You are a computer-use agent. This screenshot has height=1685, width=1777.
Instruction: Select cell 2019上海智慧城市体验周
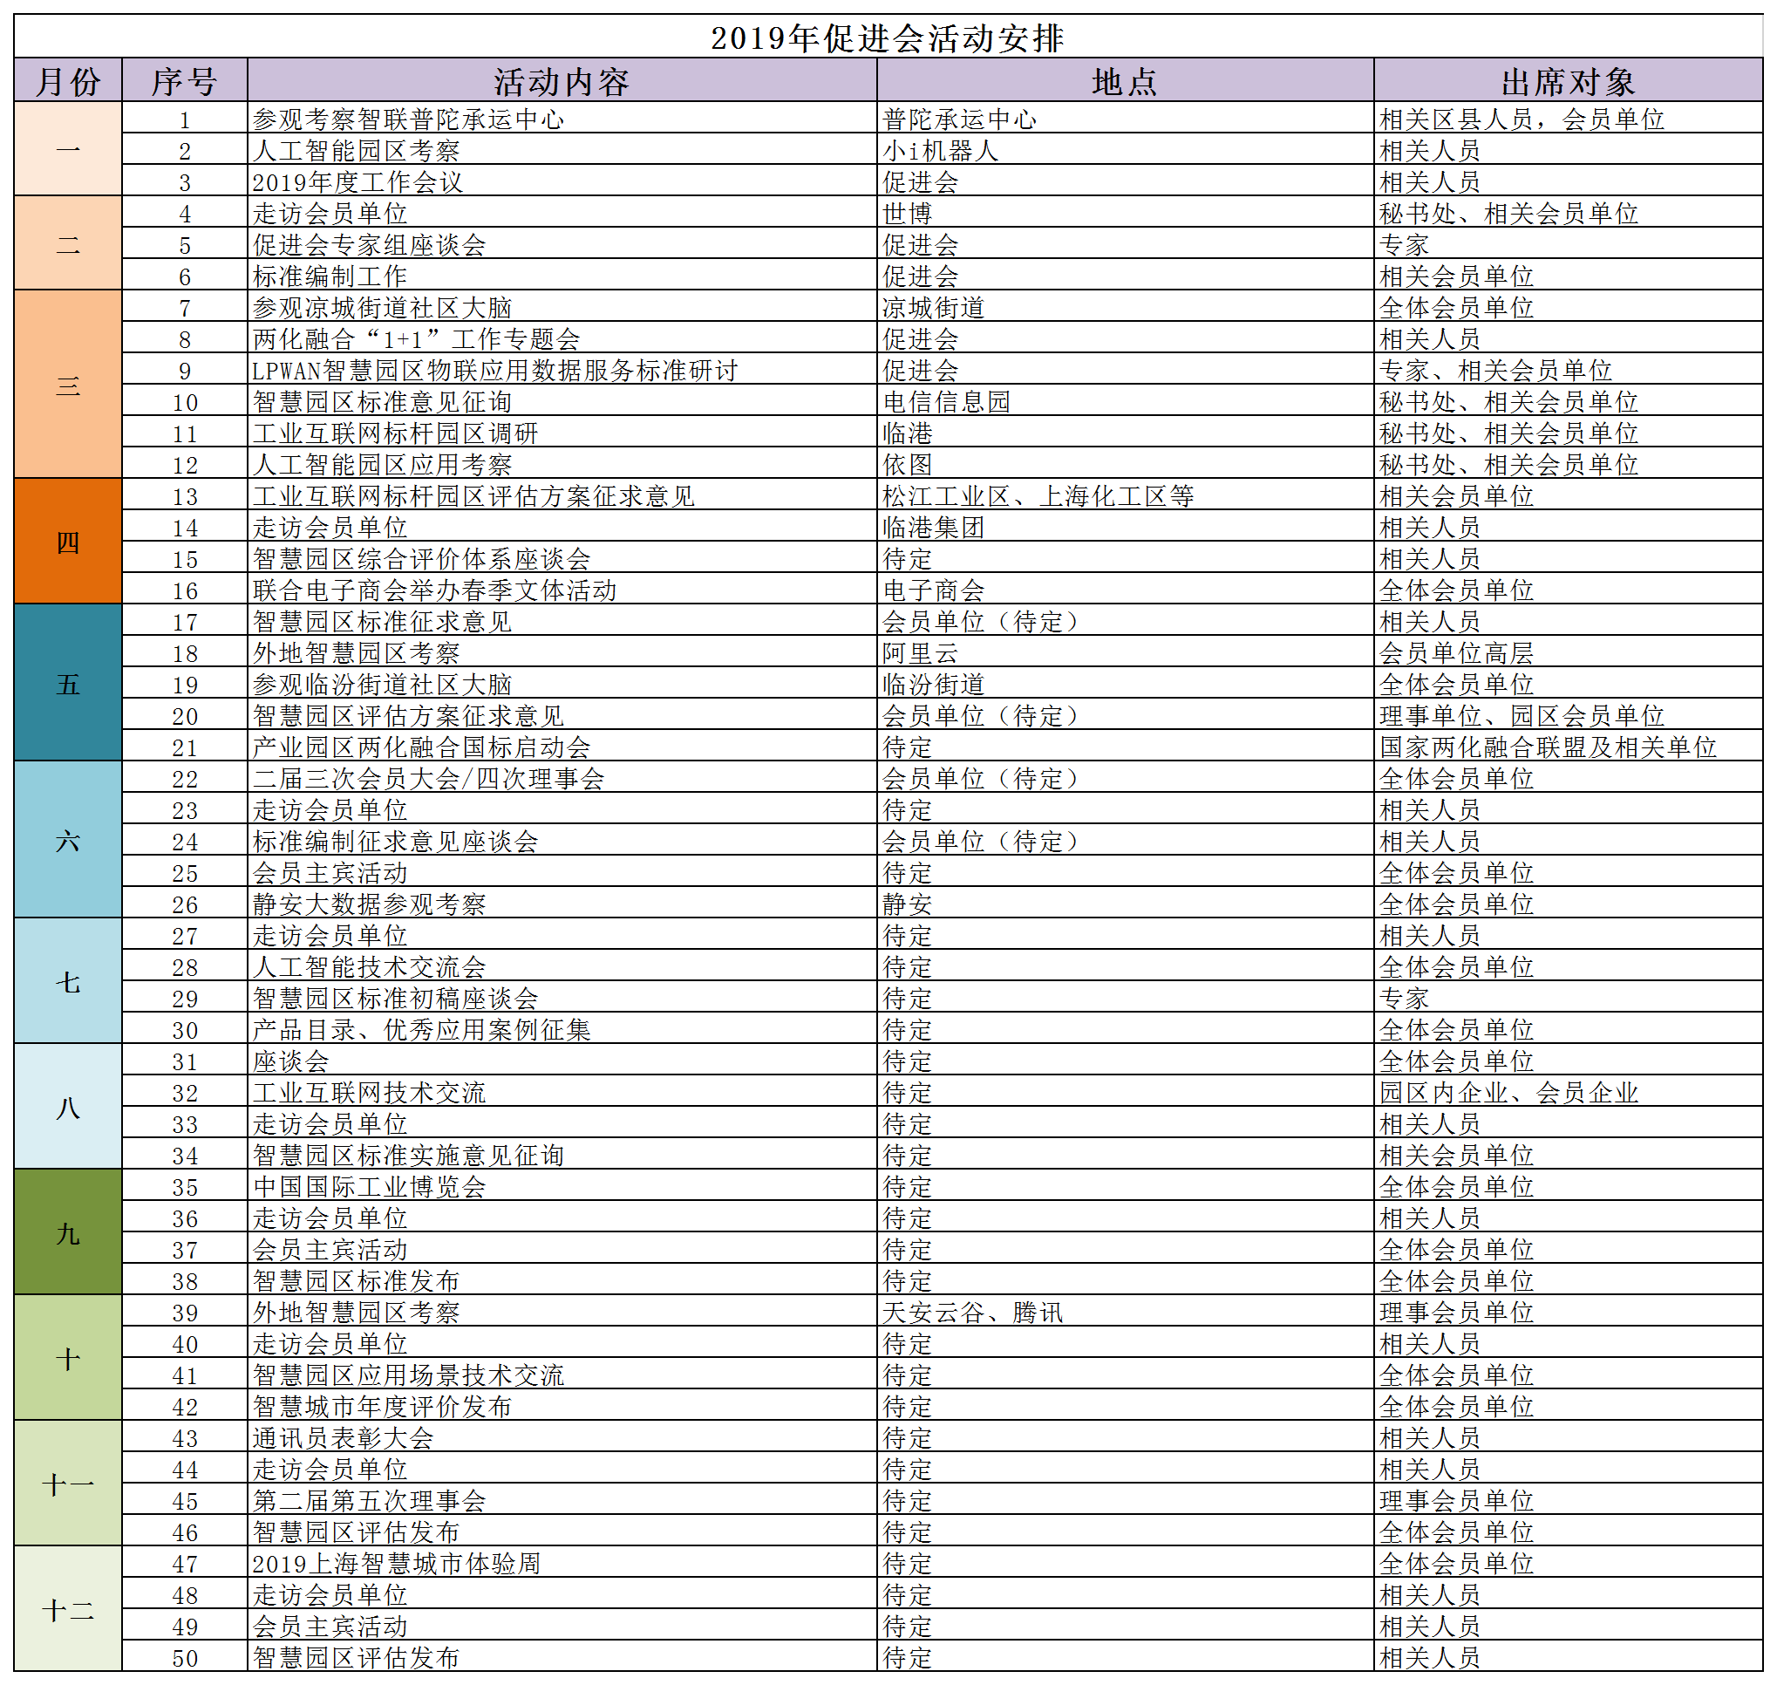click(562, 1563)
